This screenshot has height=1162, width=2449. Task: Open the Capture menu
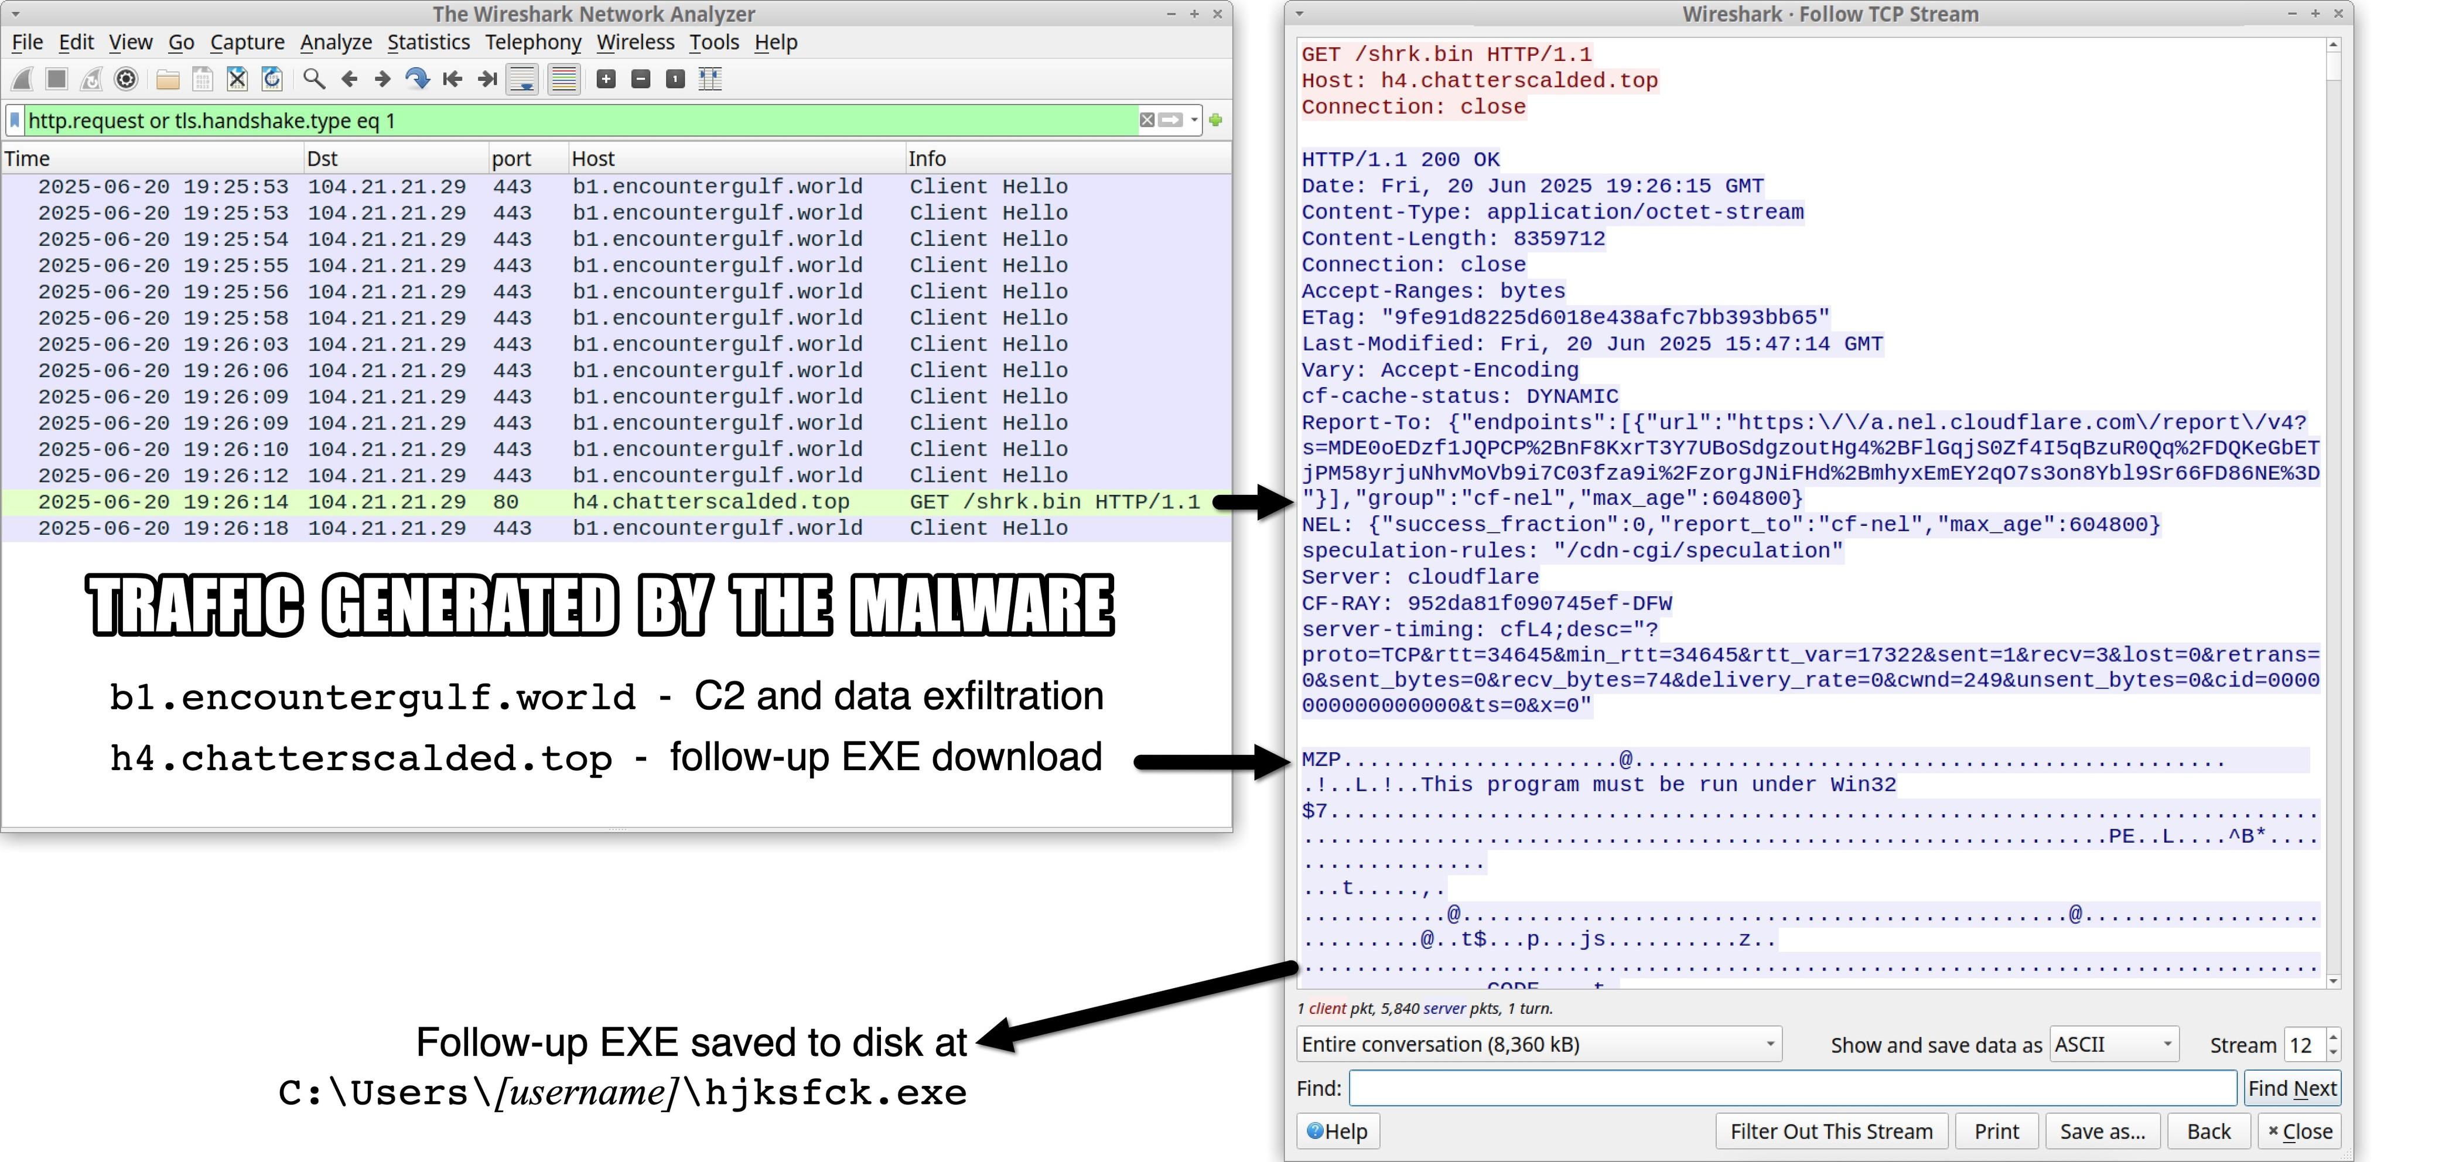tap(247, 42)
